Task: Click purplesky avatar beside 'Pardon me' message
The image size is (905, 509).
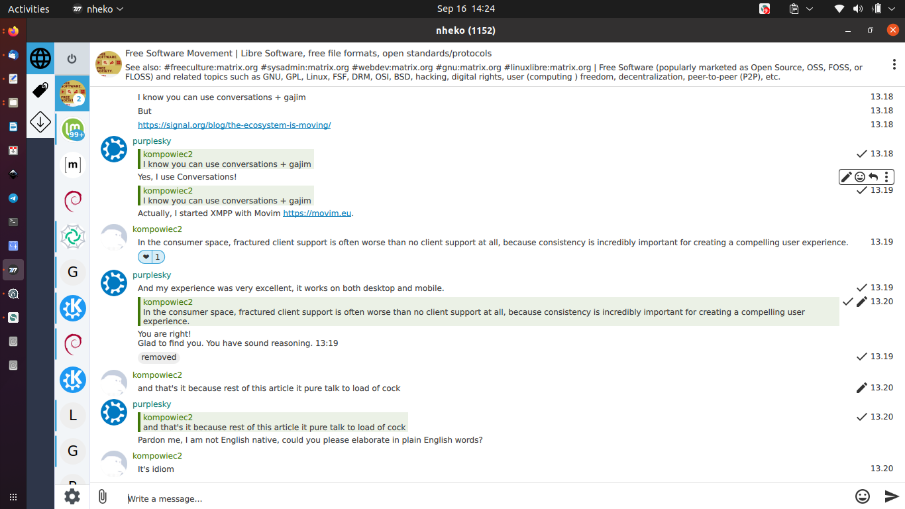Action: coord(114,412)
